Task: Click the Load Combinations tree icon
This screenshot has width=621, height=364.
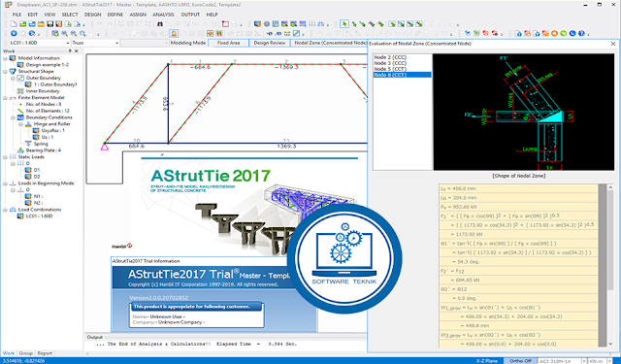Action: point(13,210)
